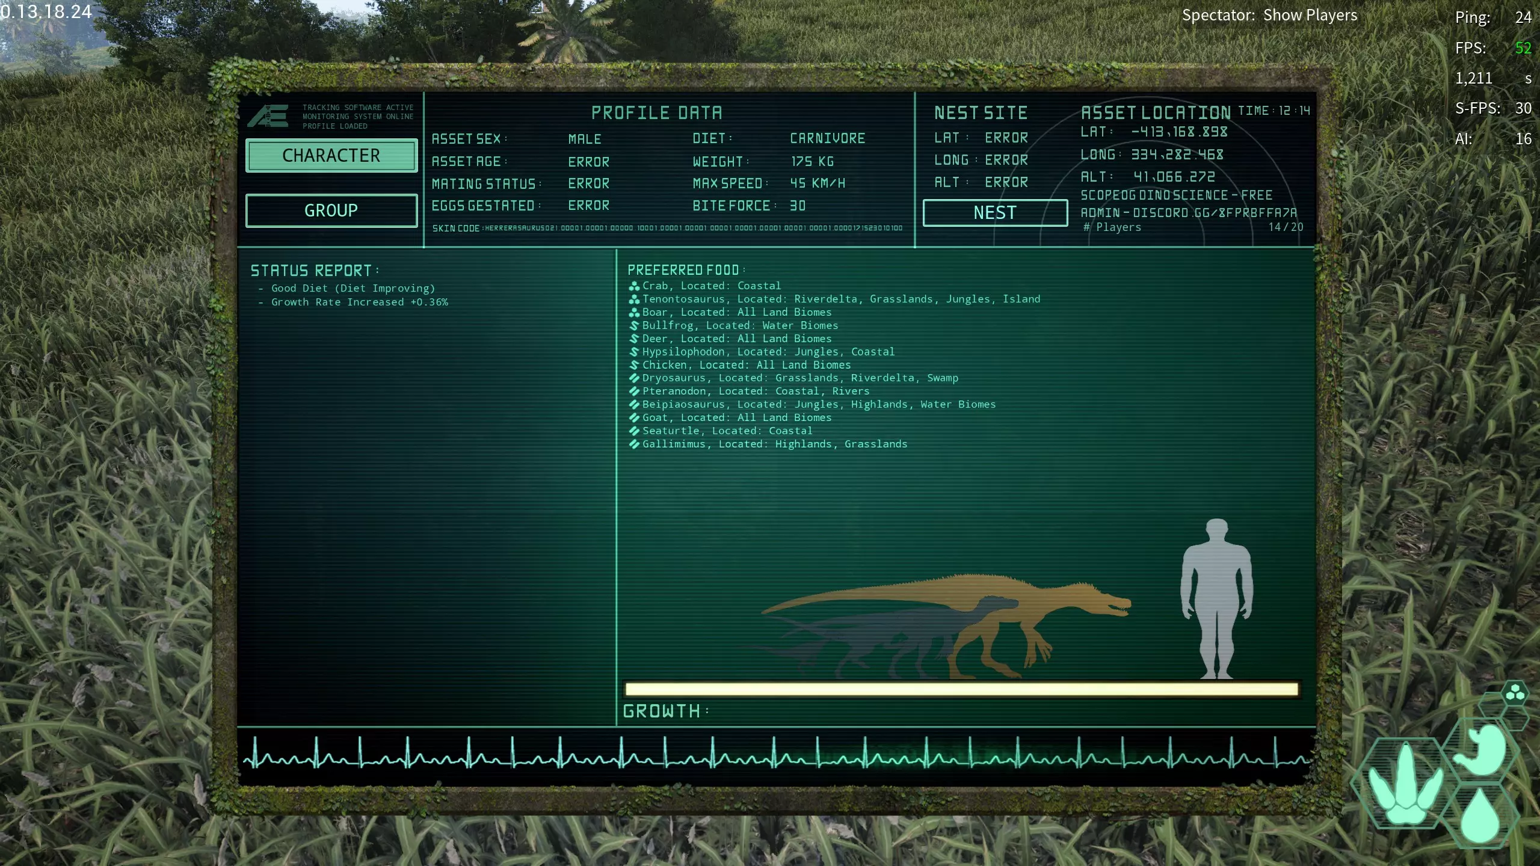Click the NEST button
Image resolution: width=1540 pixels, height=866 pixels.
pos(995,213)
